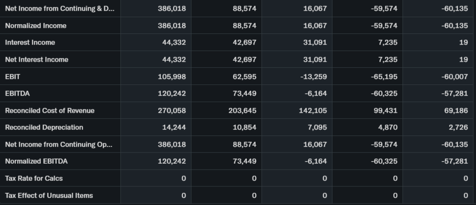Select the Reconciled Cost of Revenue value 142,105
The image size is (476, 205).
(314, 110)
